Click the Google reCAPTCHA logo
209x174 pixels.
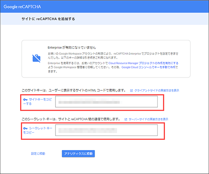[22, 7]
